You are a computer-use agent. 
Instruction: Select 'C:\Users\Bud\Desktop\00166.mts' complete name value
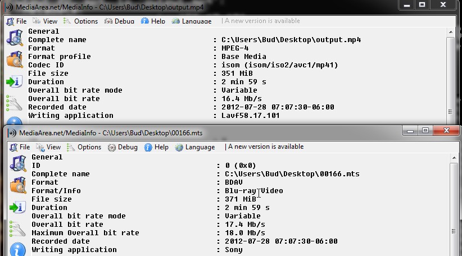pos(292,174)
